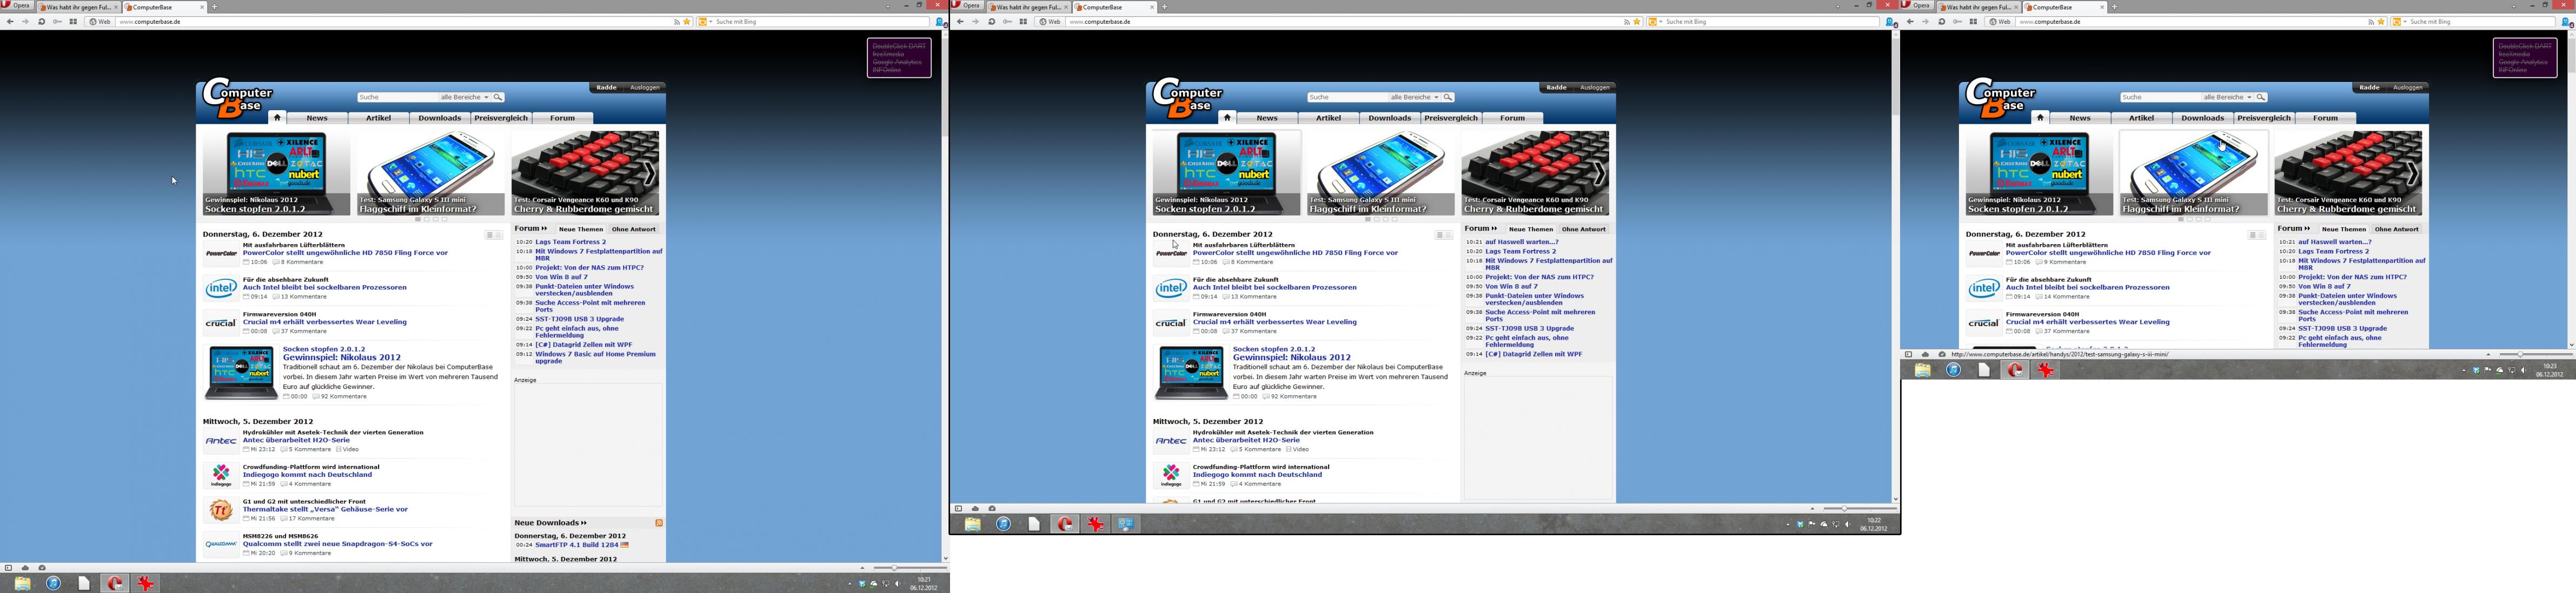2576x593 pixels.
Task: Click the Qualcomm Snapdragon-S4-SoCs article link
Action: 338,544
